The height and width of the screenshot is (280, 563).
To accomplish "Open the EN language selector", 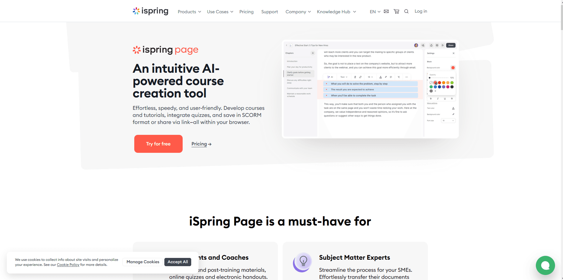I will 375,12.
